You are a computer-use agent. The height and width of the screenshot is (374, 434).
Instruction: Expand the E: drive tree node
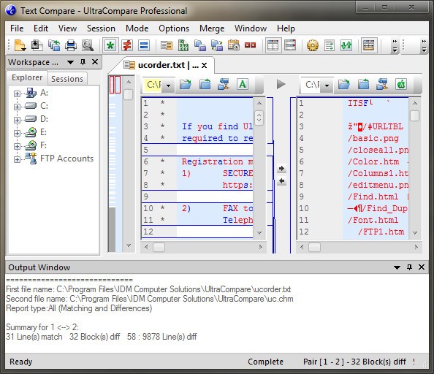click(17, 134)
